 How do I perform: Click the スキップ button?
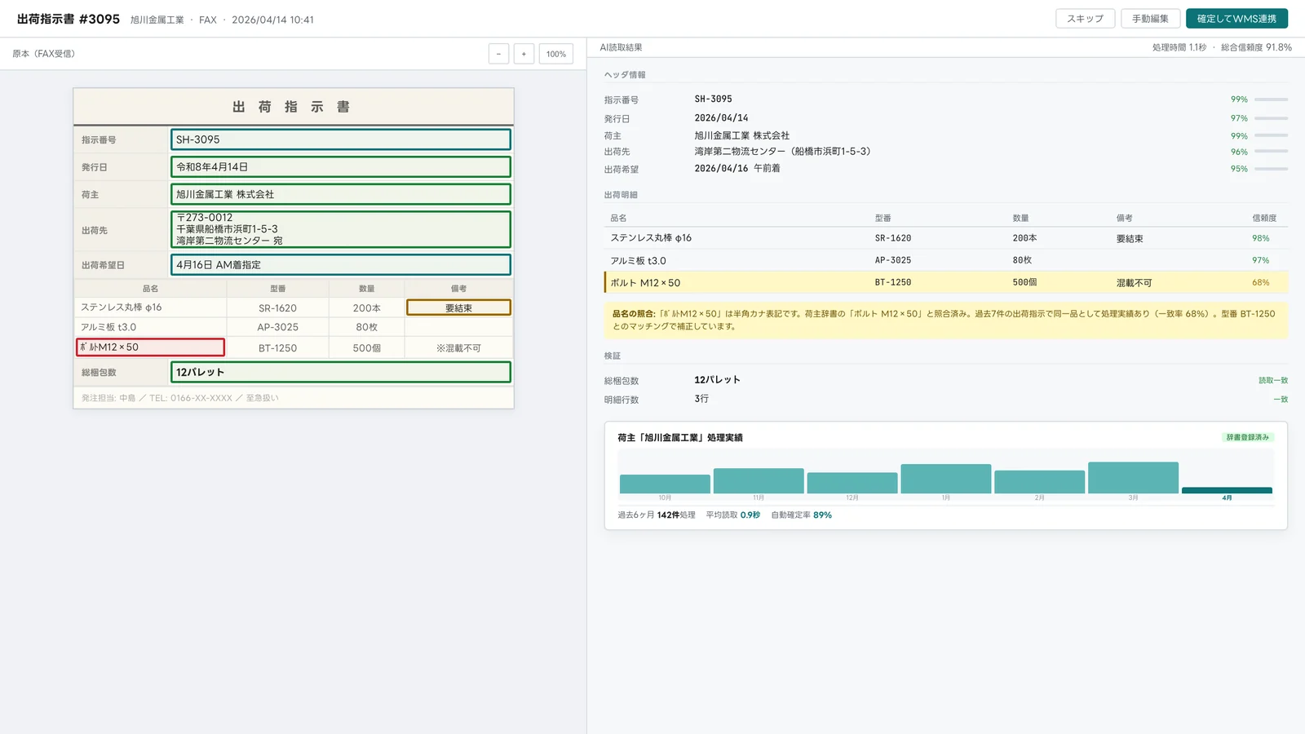[1085, 19]
